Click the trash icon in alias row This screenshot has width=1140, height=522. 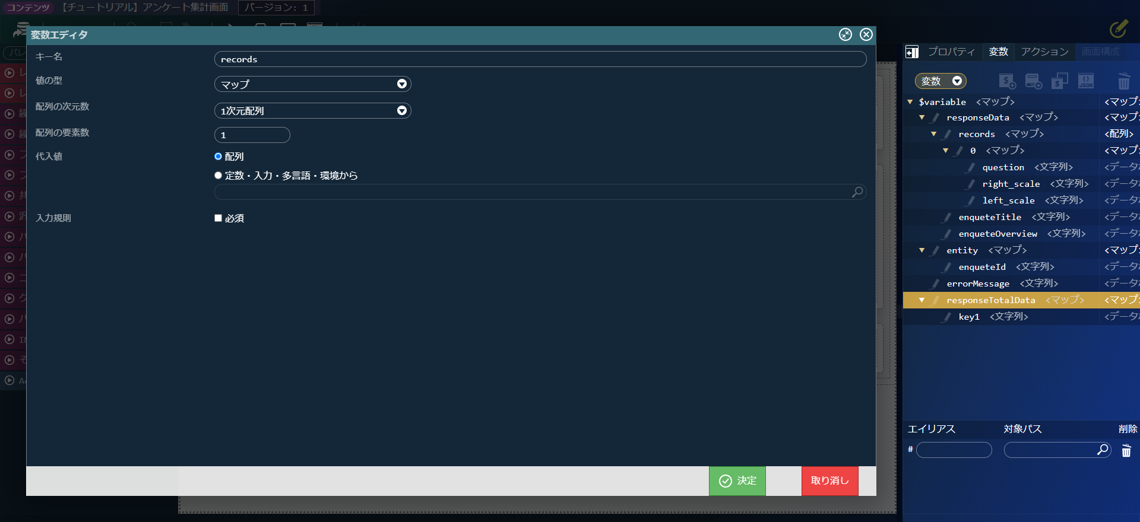pyautogui.click(x=1126, y=451)
